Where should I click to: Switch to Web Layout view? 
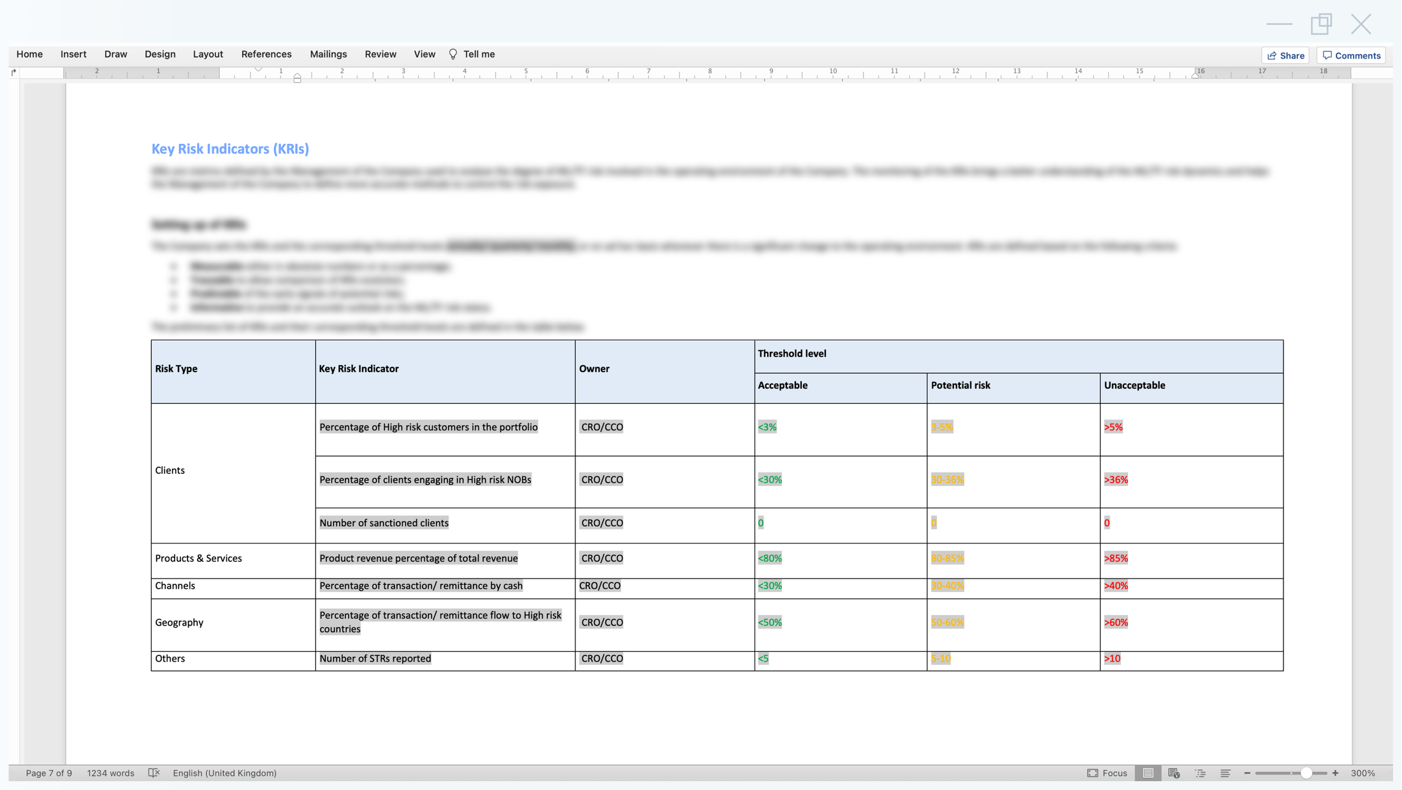pos(1174,773)
